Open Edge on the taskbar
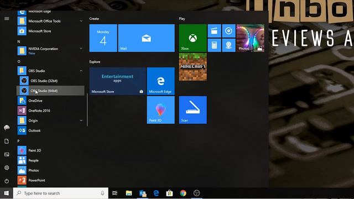Image resolution: width=354 pixels, height=199 pixels. click(156, 193)
